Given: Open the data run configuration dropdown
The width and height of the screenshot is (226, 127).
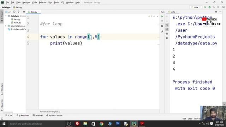Looking at the screenshot, I should point(196,7).
